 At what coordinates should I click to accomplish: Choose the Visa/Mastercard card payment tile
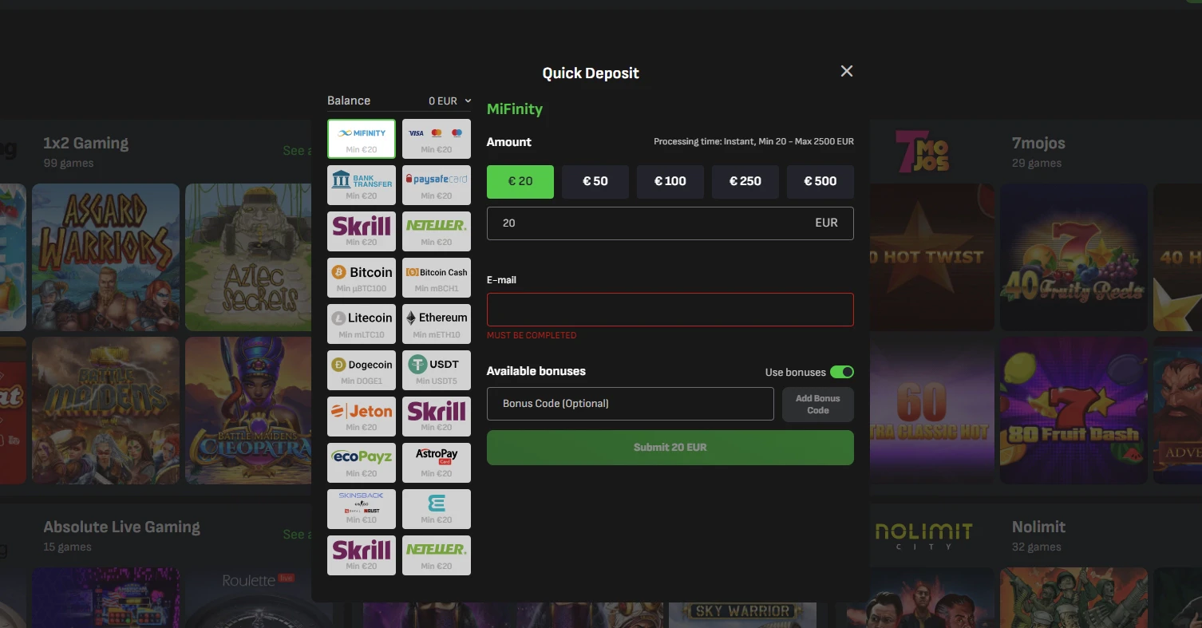coord(437,139)
